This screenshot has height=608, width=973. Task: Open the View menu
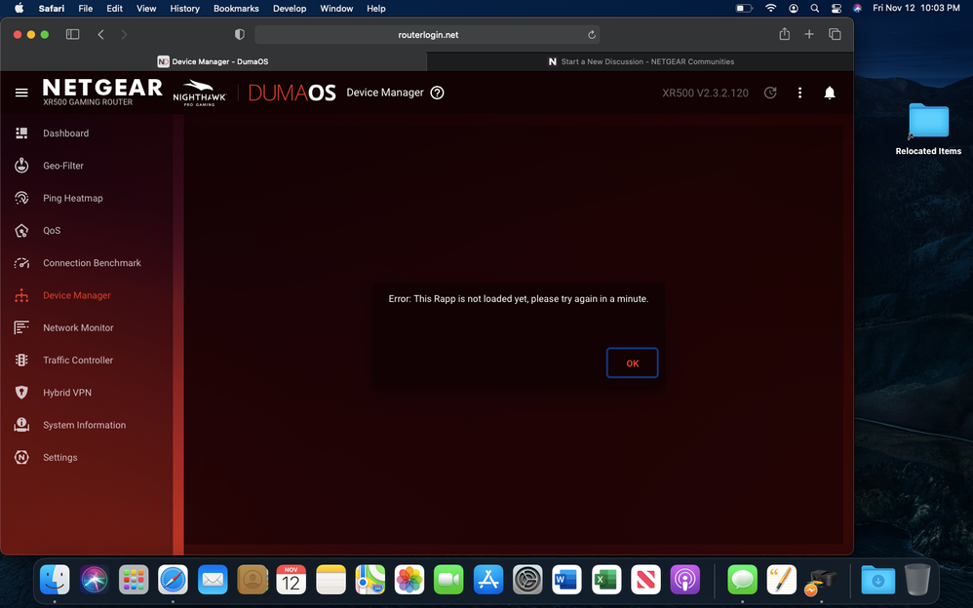click(146, 8)
